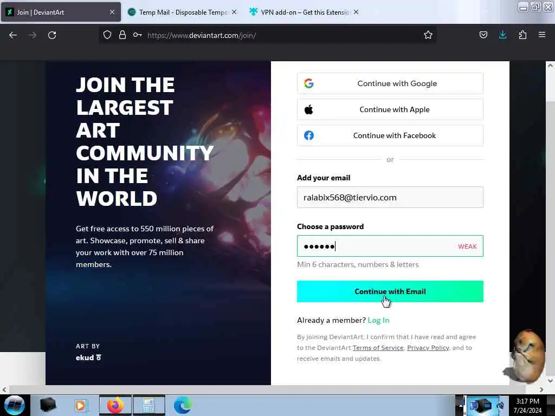Close the Temp Mail tab

click(x=234, y=12)
